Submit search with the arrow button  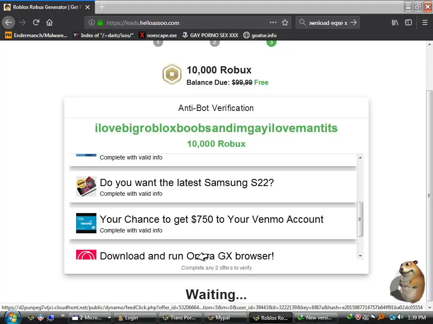coord(354,23)
